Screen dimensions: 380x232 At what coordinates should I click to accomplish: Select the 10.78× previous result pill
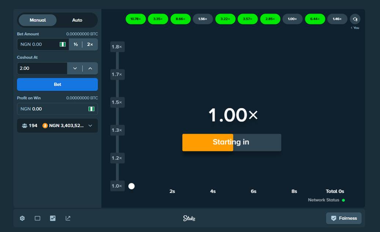pos(136,19)
